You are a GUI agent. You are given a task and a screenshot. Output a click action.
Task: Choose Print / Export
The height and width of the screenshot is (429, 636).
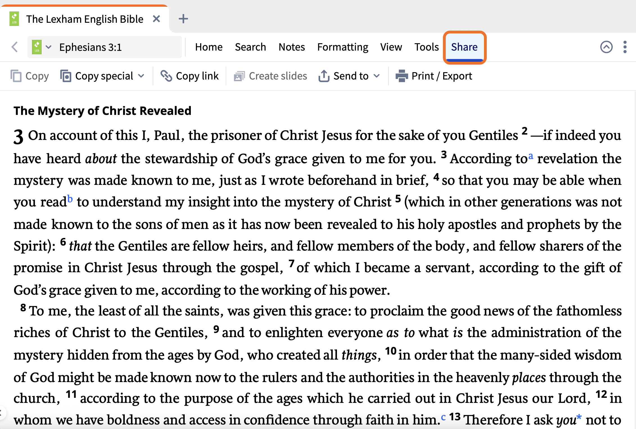(x=442, y=76)
